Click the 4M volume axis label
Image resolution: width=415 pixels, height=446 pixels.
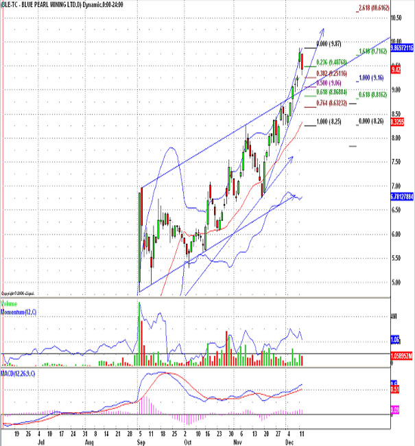394,316
